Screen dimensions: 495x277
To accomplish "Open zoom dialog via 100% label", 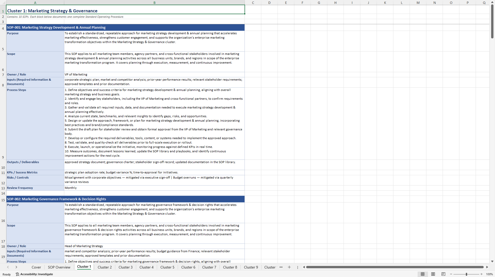I will point(489,274).
